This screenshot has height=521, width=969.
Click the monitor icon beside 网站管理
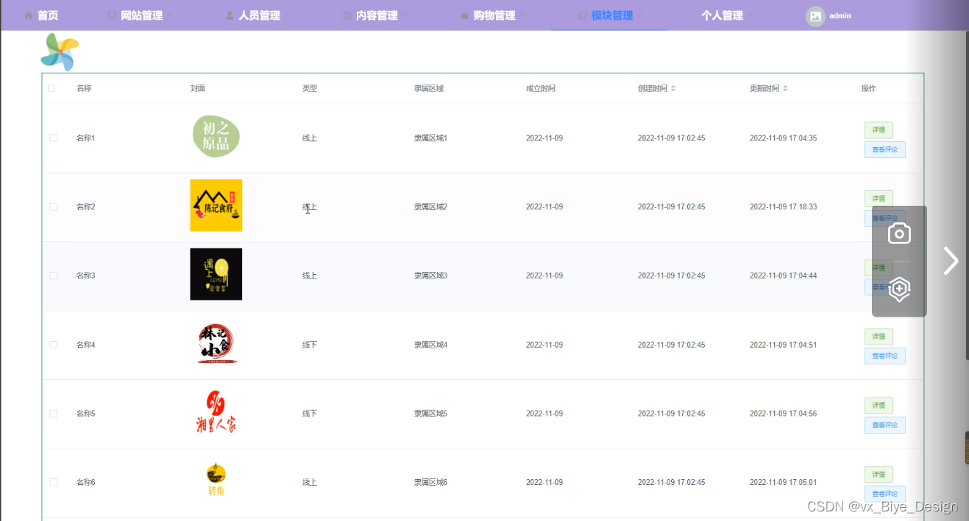coord(112,15)
